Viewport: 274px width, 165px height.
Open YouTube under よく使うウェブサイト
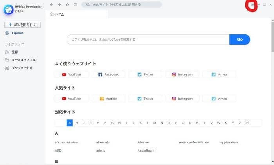pyautogui.click(x=72, y=75)
